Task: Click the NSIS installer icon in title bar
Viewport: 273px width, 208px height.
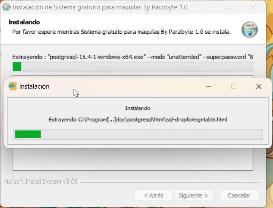Action: click(x=6, y=7)
